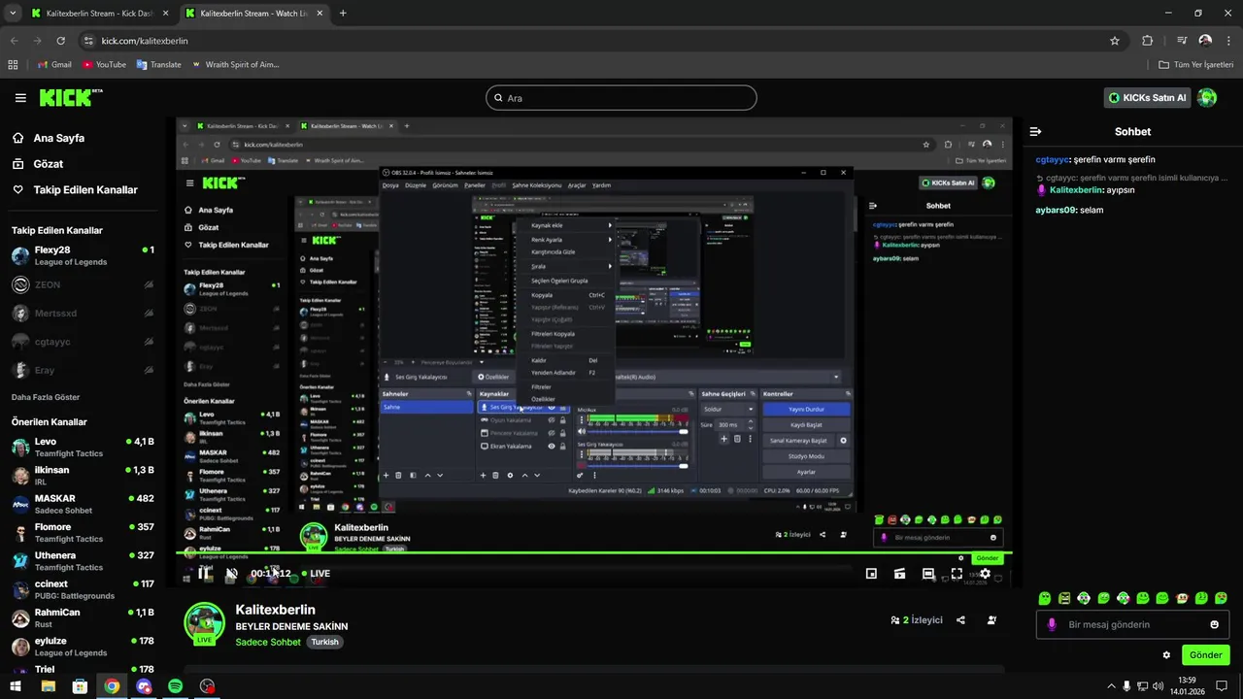Click username aybars09 in chat

[1056, 210]
